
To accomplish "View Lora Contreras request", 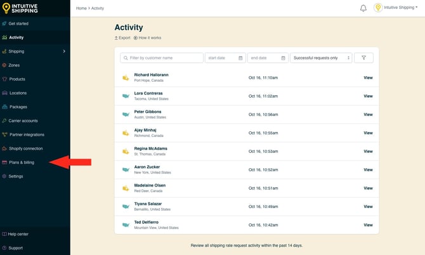I will tap(368, 96).
